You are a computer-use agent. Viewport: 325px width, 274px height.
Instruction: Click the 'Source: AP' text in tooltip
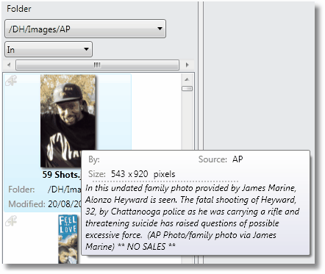click(x=221, y=159)
